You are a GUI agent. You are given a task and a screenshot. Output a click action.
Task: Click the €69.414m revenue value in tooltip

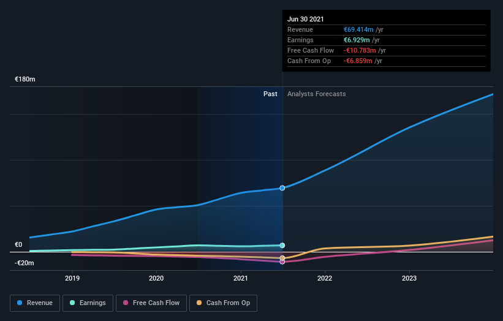pos(358,29)
